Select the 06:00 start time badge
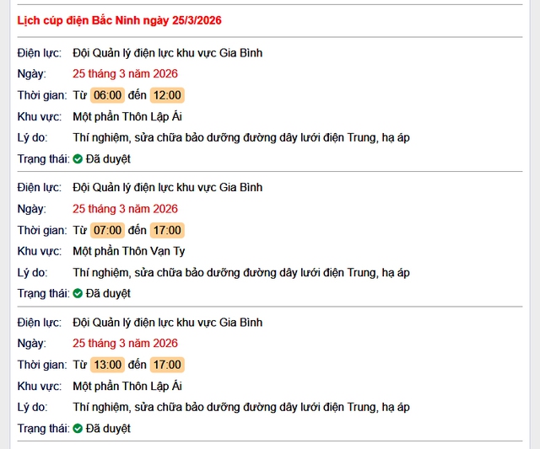 pos(107,95)
